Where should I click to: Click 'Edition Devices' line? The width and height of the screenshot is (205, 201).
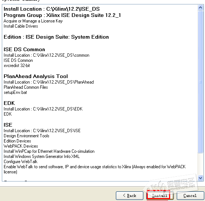point(17,141)
